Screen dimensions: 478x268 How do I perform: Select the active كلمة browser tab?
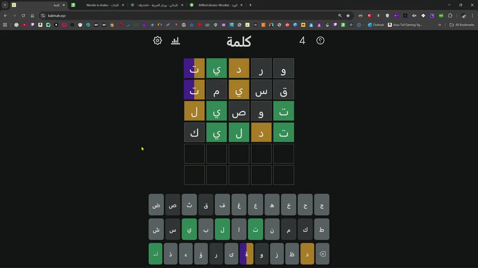(38, 5)
